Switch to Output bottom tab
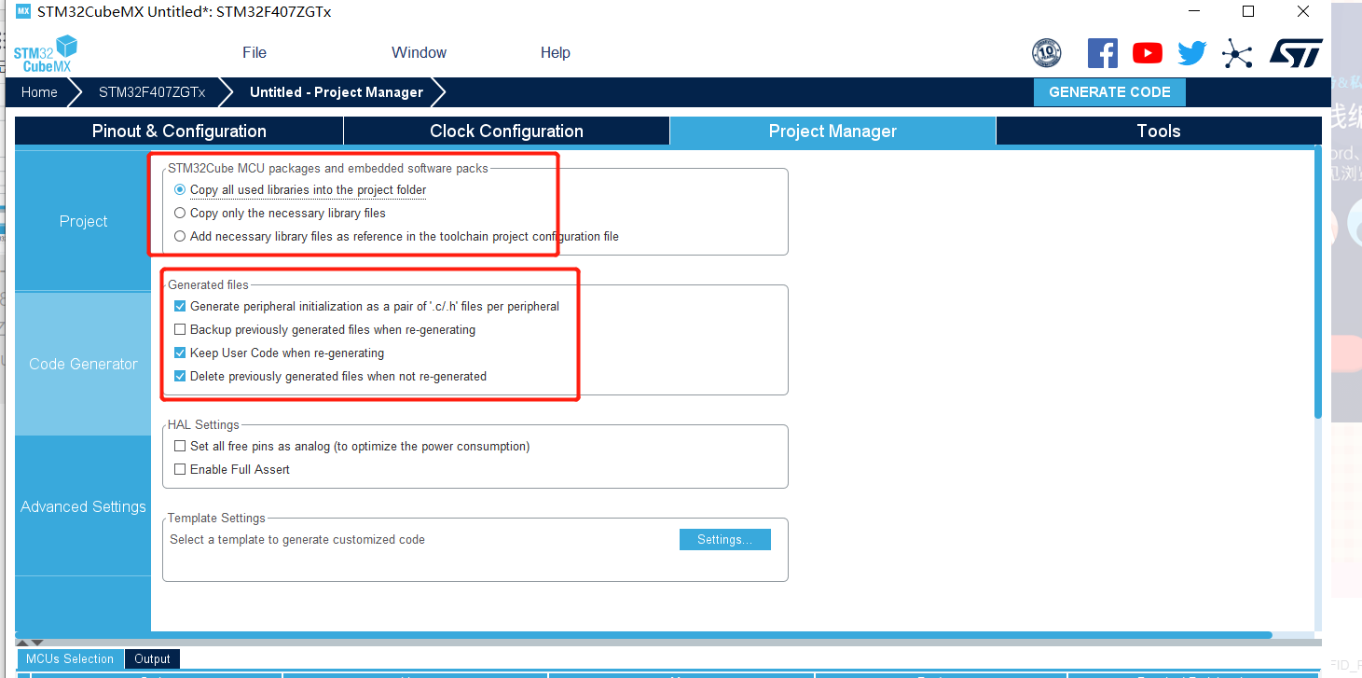 152,658
